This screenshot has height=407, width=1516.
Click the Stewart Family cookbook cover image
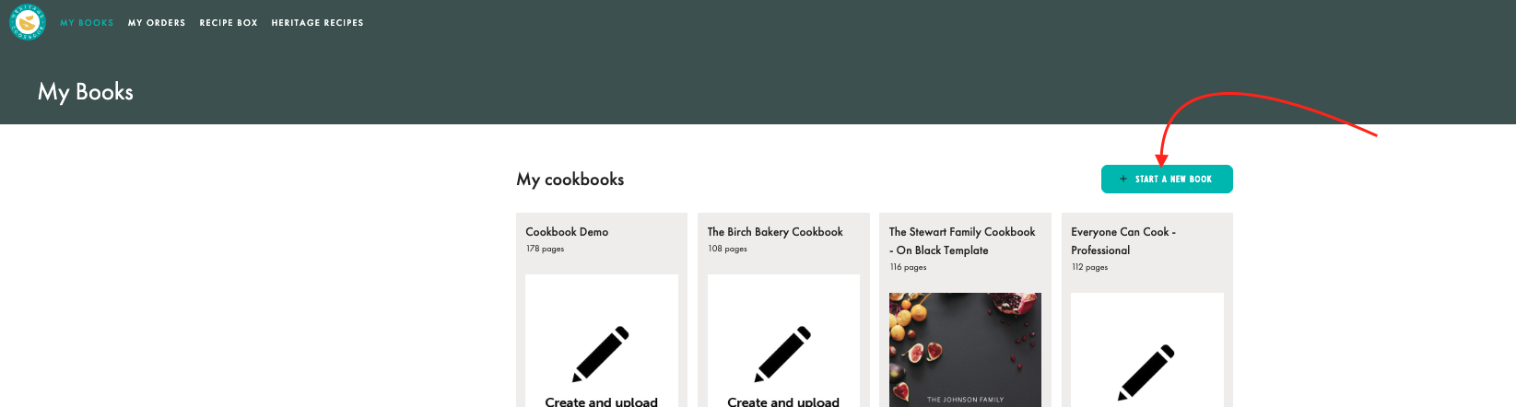[965, 350]
